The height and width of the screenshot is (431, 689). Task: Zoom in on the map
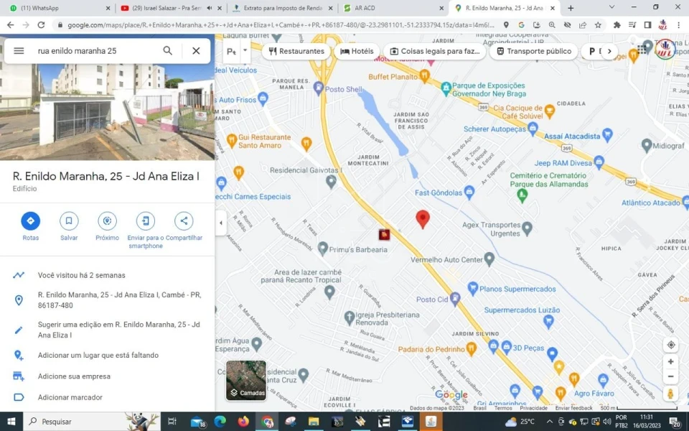point(670,361)
